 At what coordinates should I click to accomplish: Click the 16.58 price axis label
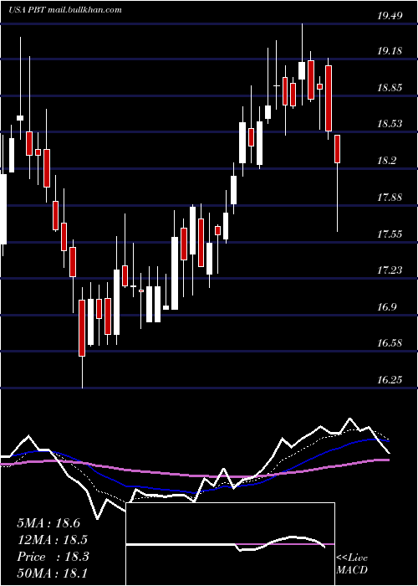click(x=390, y=343)
